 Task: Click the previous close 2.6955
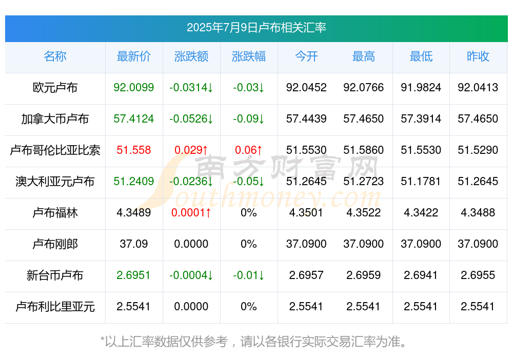[478, 275]
